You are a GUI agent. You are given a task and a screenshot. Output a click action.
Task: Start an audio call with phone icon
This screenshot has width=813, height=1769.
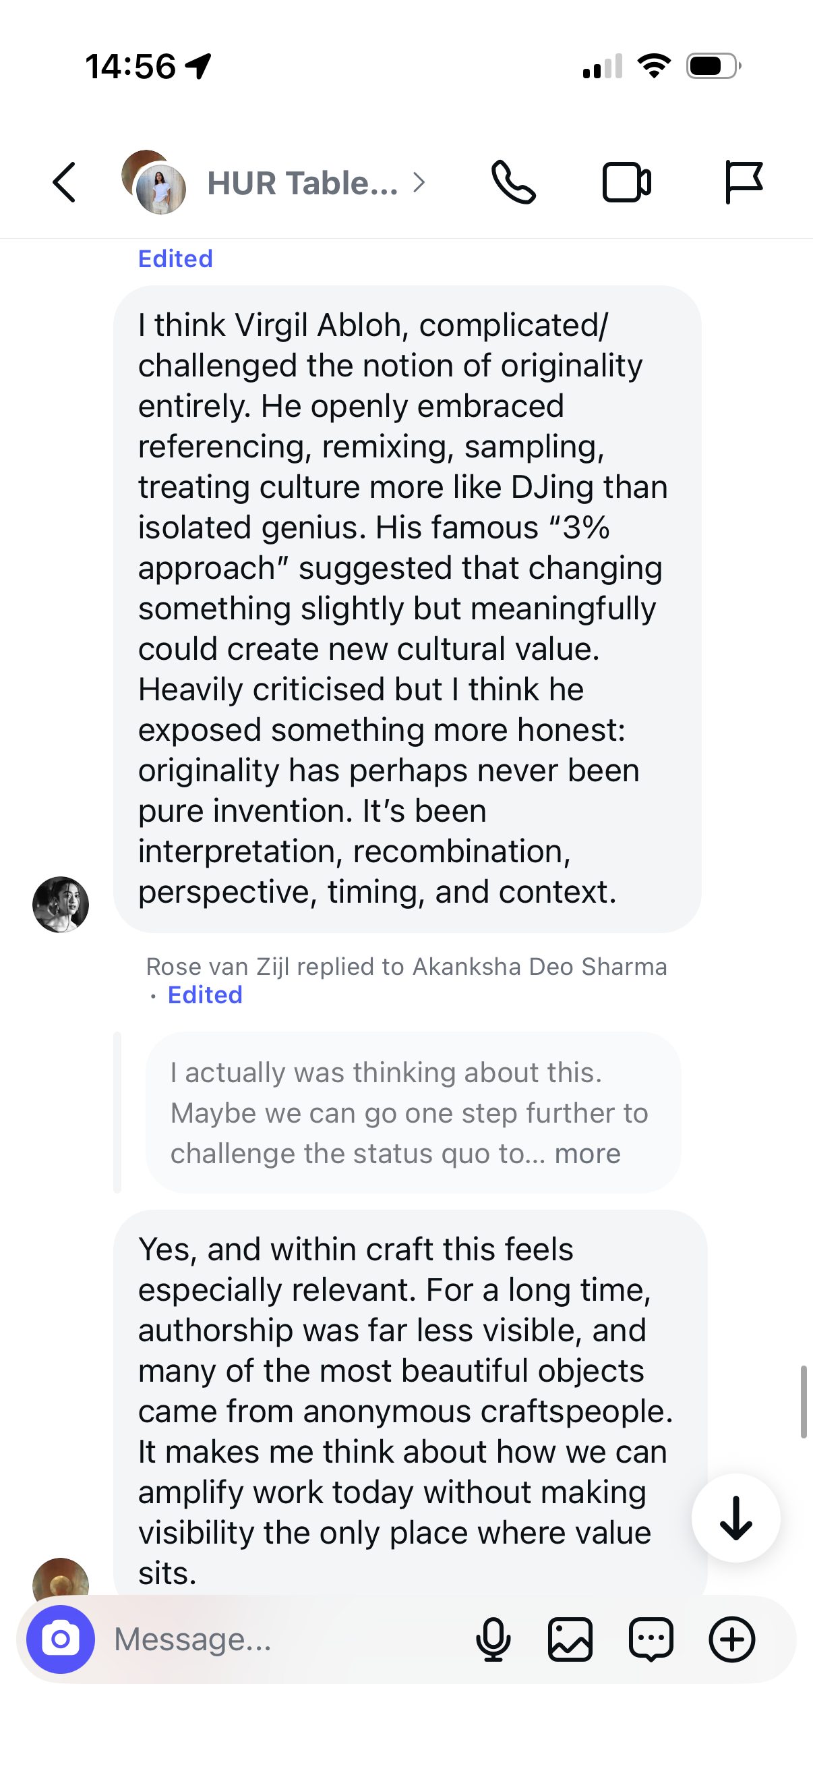pyautogui.click(x=513, y=183)
